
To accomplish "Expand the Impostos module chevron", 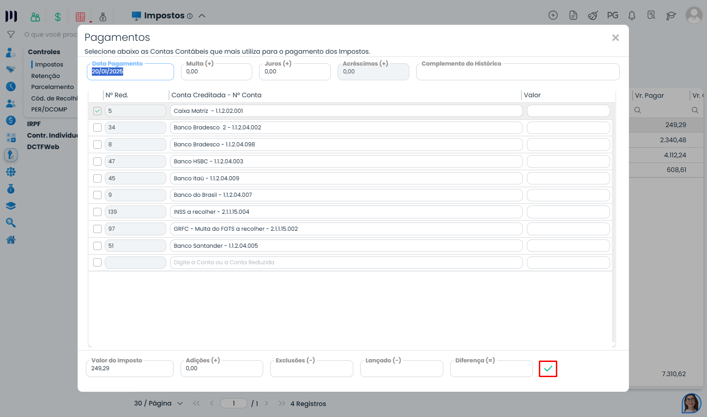I will 202,16.
